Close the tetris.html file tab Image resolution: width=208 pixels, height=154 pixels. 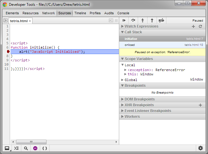[x=30, y=21]
